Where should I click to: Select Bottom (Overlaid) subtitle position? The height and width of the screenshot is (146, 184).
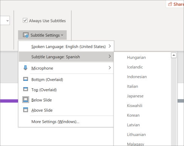(x=66, y=79)
